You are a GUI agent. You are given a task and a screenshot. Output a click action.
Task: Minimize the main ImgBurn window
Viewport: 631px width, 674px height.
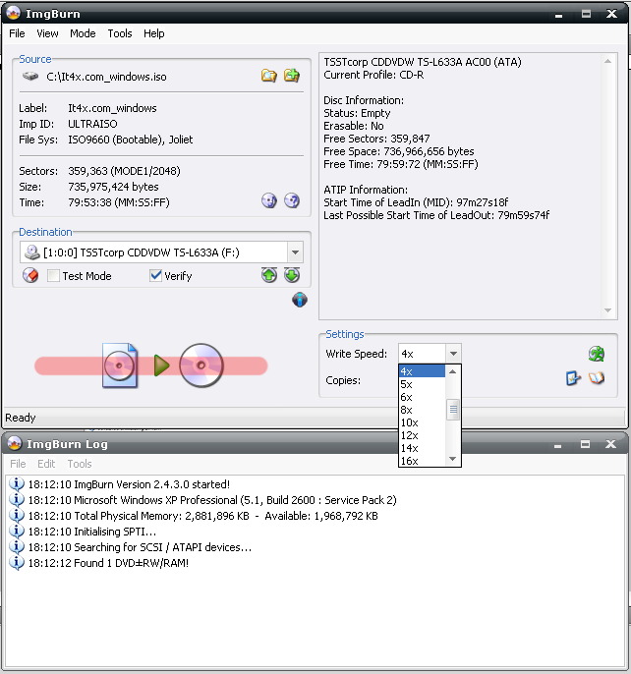coord(558,14)
